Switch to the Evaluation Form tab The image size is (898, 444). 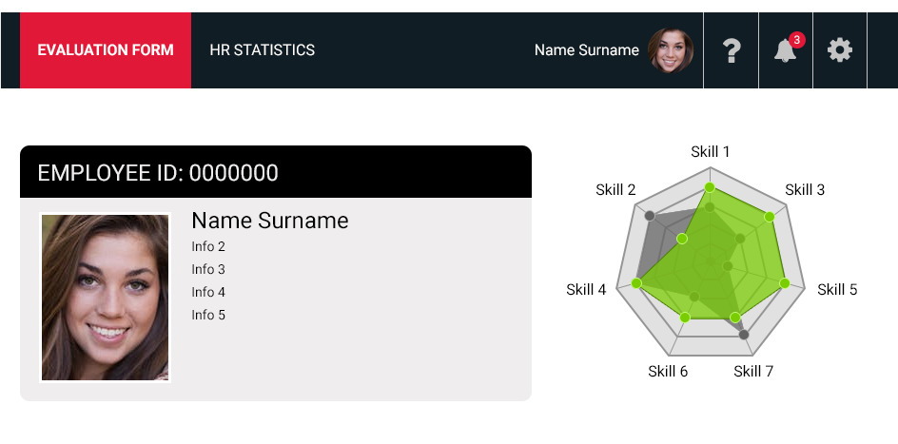pyautogui.click(x=106, y=50)
